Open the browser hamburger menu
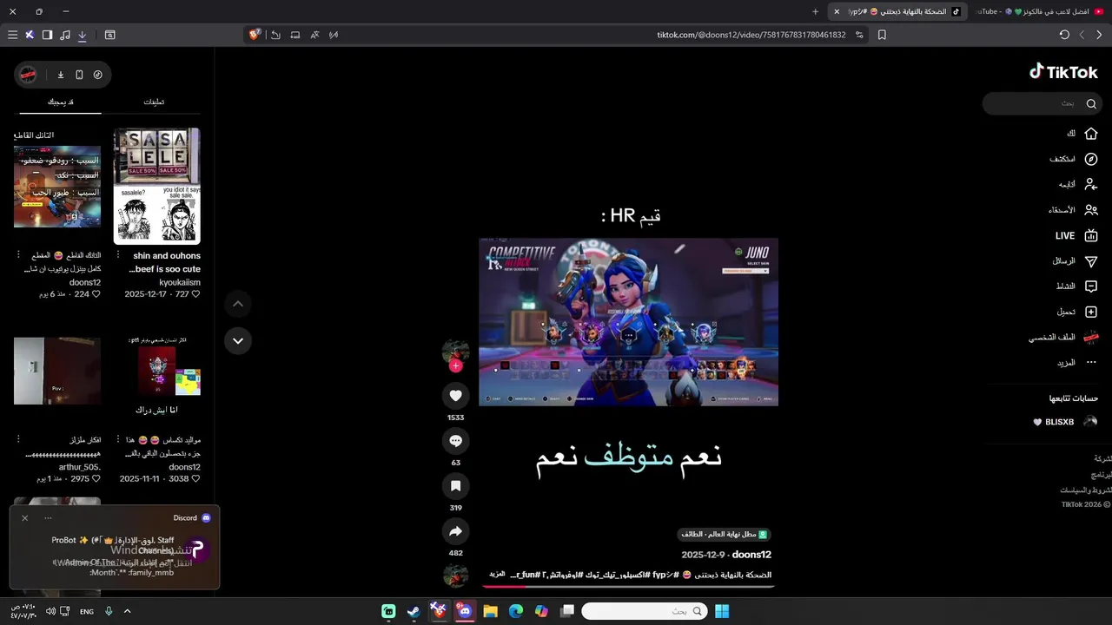 point(12,35)
